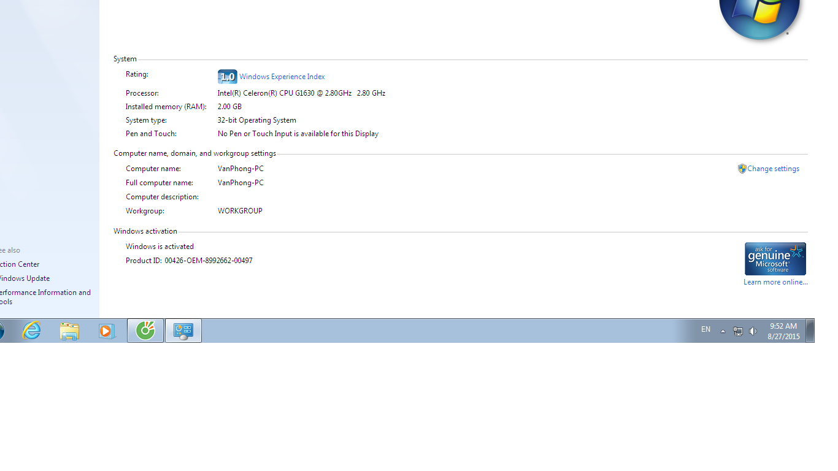Open the Windows Experience Index link
Image resolution: width=838 pixels, height=471 pixels.
click(x=282, y=77)
